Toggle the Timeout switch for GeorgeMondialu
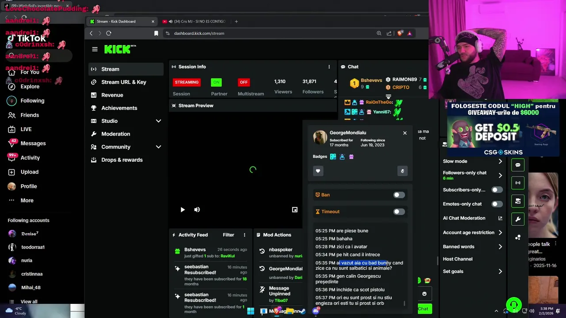This screenshot has height=318, width=566. (x=399, y=212)
